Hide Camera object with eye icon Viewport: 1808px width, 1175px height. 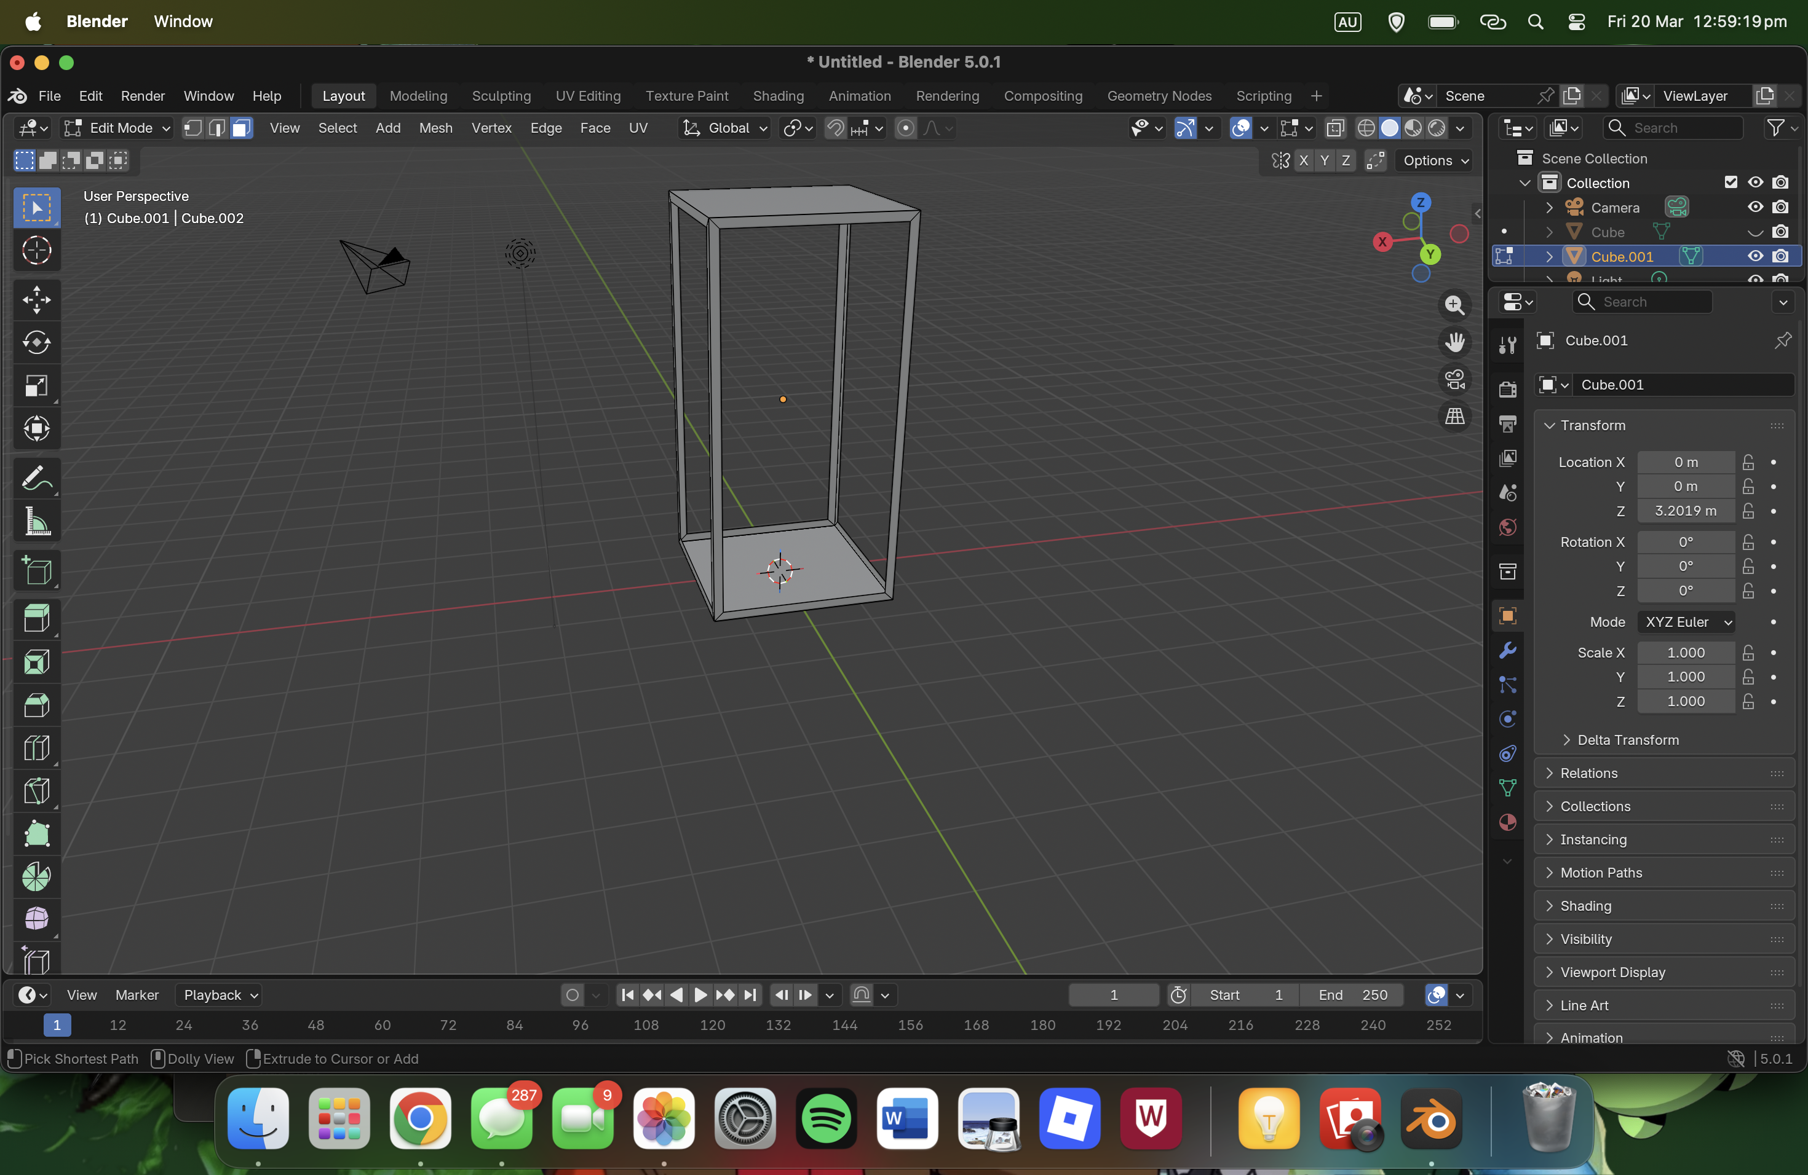pos(1755,207)
